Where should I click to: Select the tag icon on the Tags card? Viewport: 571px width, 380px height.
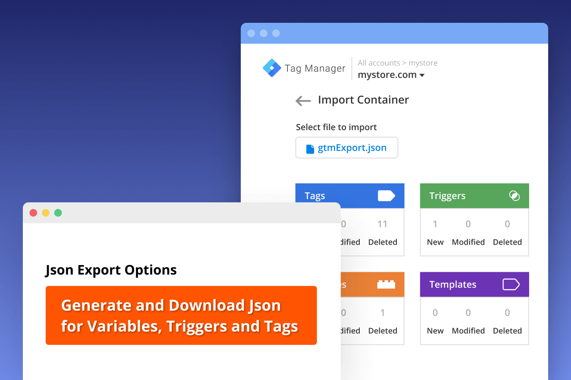coord(387,195)
